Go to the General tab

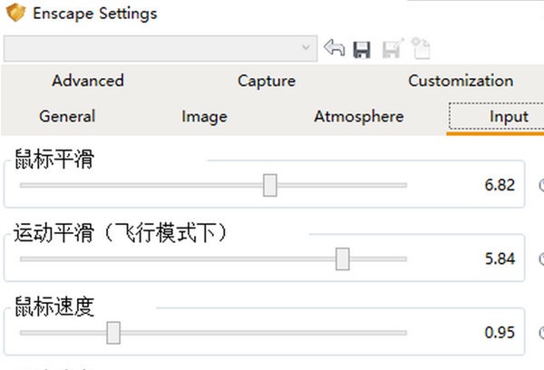[67, 116]
